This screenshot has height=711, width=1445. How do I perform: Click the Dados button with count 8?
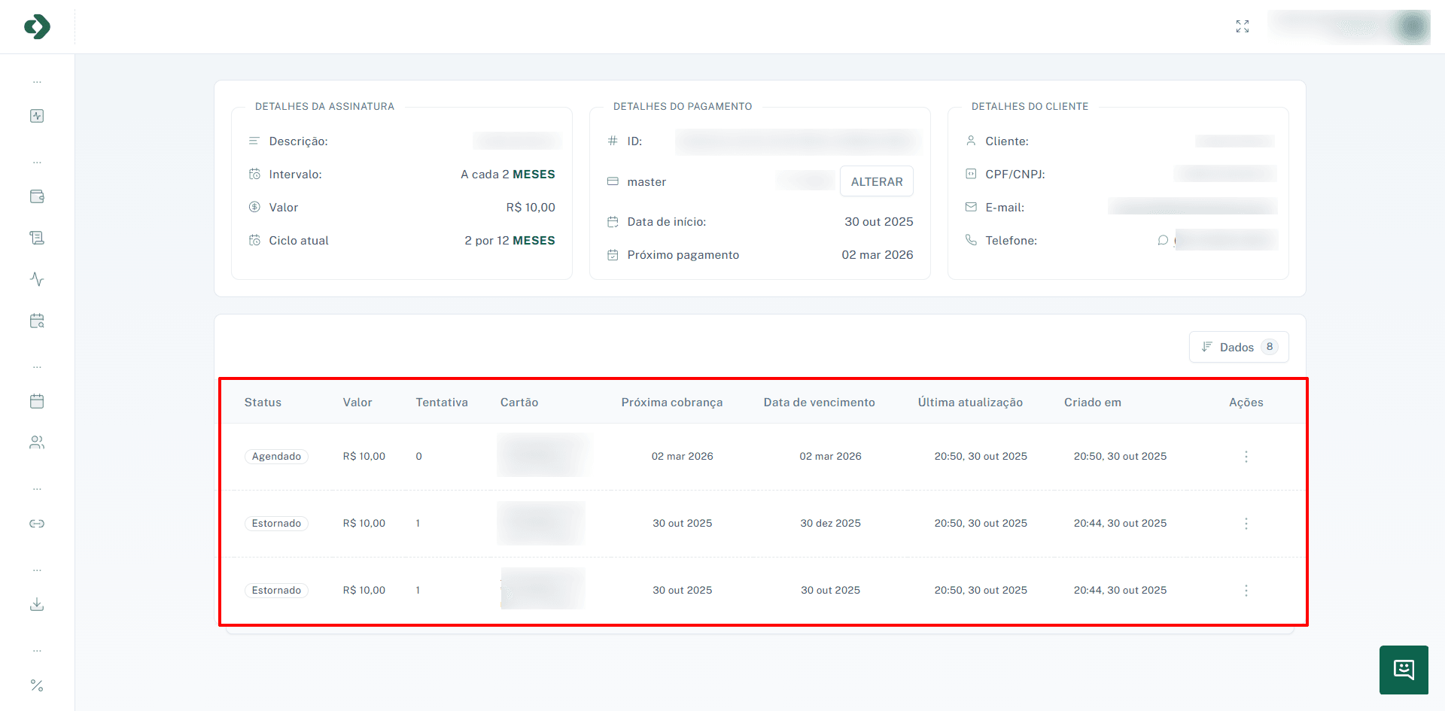1239,347
